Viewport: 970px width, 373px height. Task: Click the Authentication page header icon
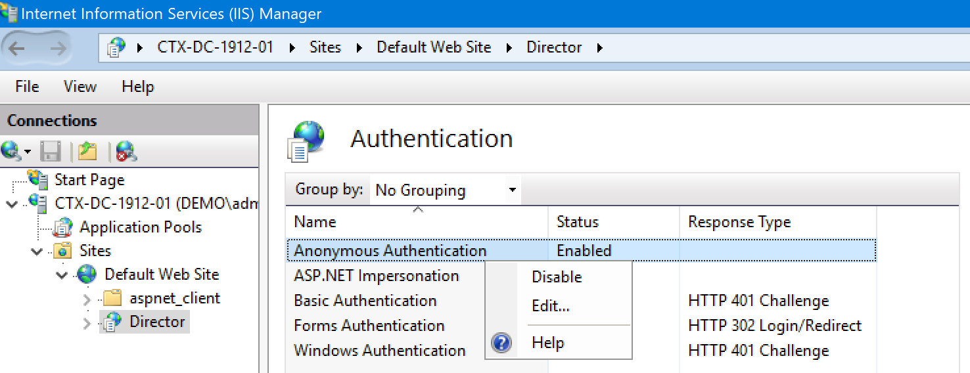[x=306, y=141]
